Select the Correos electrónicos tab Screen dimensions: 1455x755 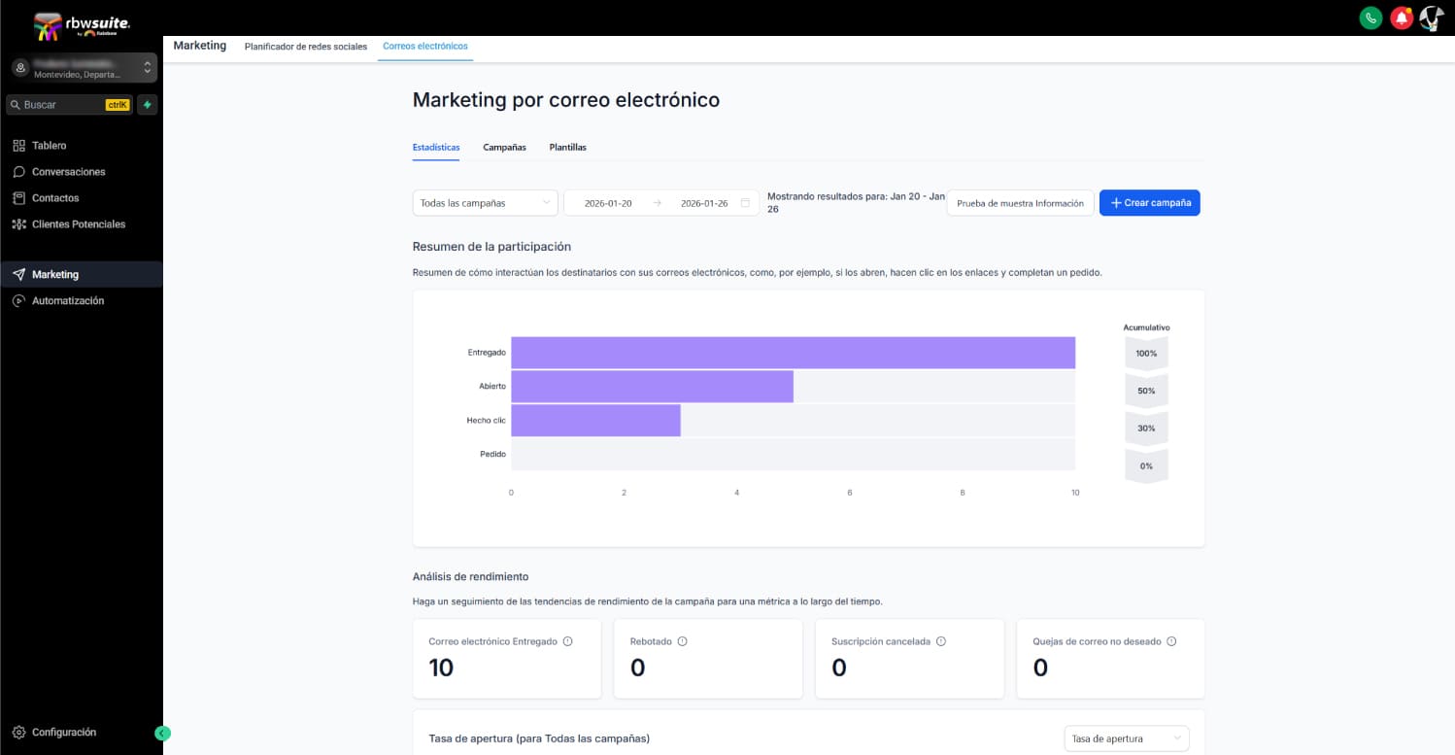425,46
